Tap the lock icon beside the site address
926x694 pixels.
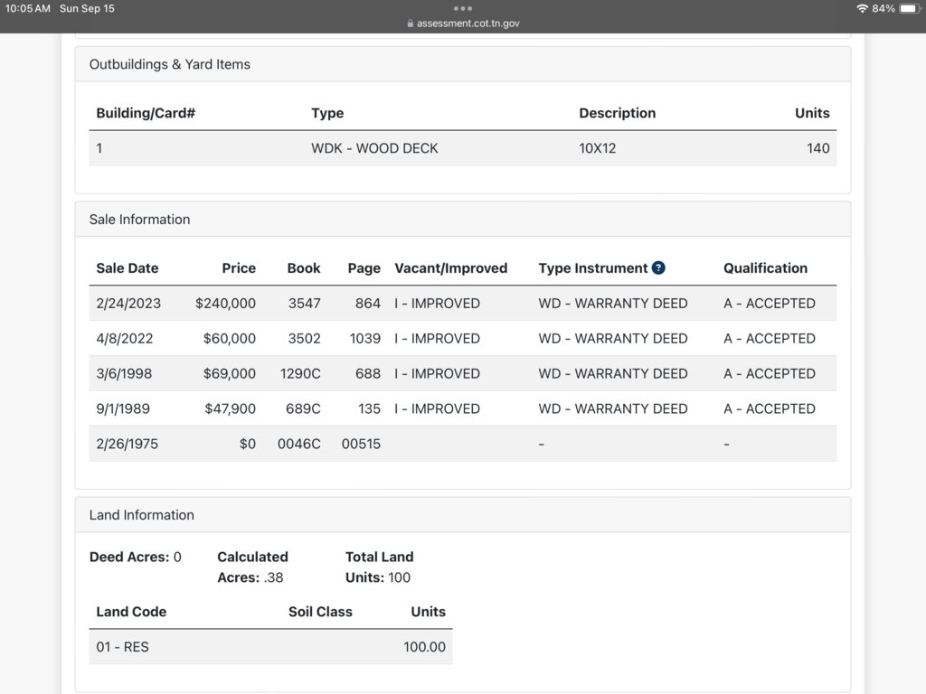(411, 23)
